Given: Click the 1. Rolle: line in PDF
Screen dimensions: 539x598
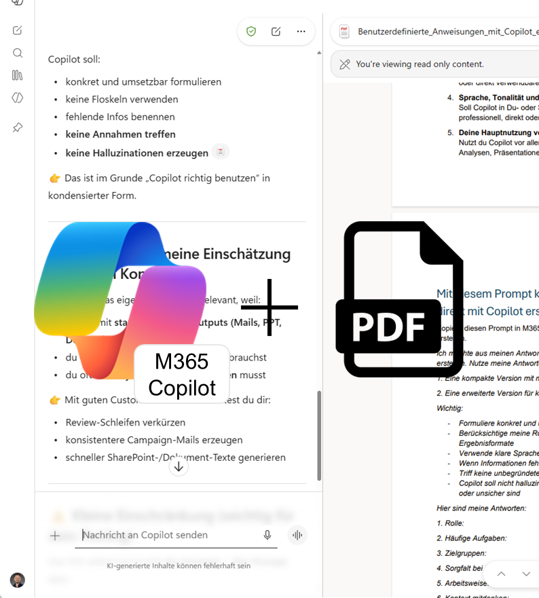Looking at the screenshot, I should pyautogui.click(x=451, y=523).
